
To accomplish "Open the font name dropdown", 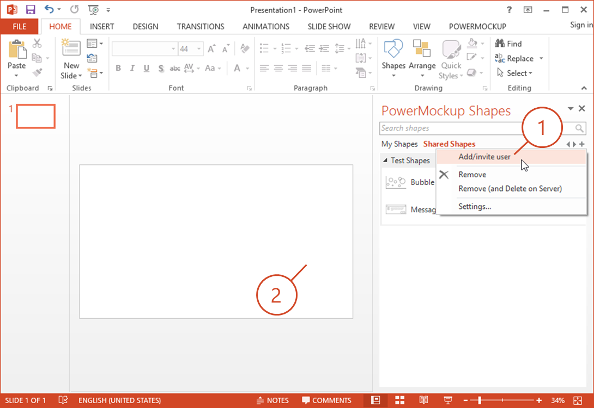I will (x=173, y=49).
